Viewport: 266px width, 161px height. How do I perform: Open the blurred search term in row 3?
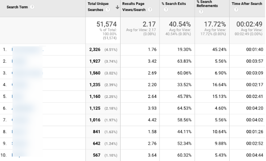click(x=27, y=73)
